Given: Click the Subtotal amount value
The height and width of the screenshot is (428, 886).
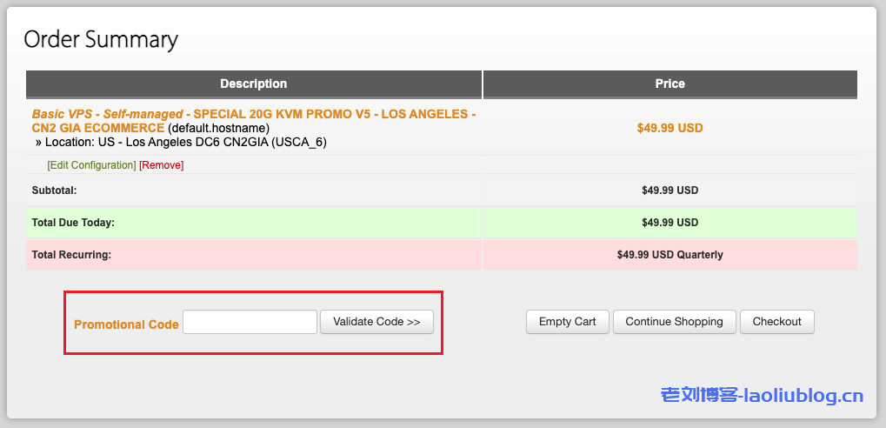Looking at the screenshot, I should (x=669, y=190).
